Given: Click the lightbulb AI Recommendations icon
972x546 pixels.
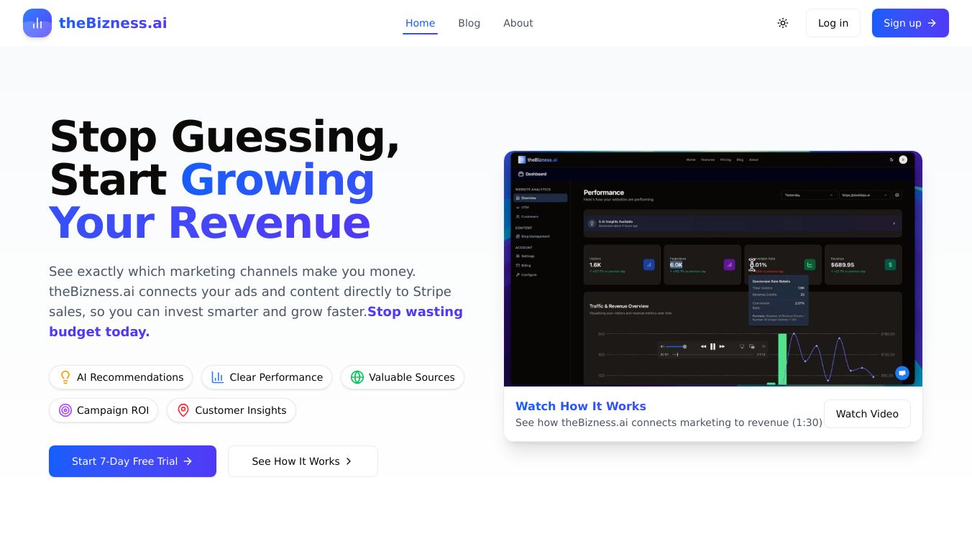Looking at the screenshot, I should click(65, 377).
